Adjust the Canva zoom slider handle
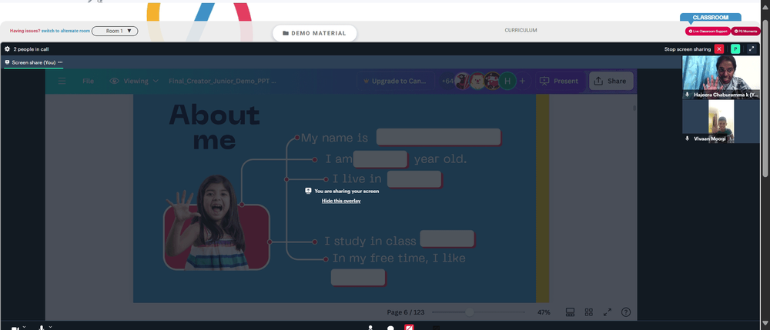This screenshot has height=330, width=770. point(470,312)
